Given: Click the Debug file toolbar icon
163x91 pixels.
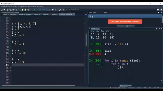Looking at the screenshot, I should (35, 10).
